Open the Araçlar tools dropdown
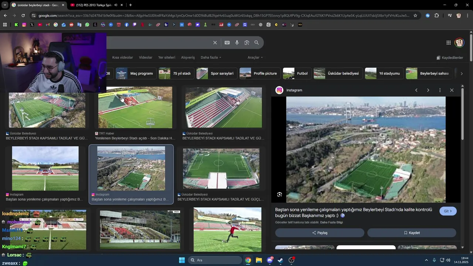The width and height of the screenshot is (473, 266). click(255, 57)
